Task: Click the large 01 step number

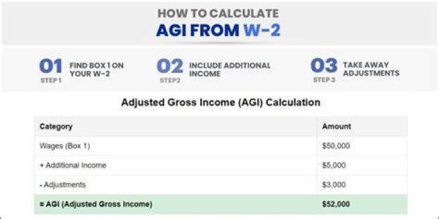Action: (x=51, y=66)
